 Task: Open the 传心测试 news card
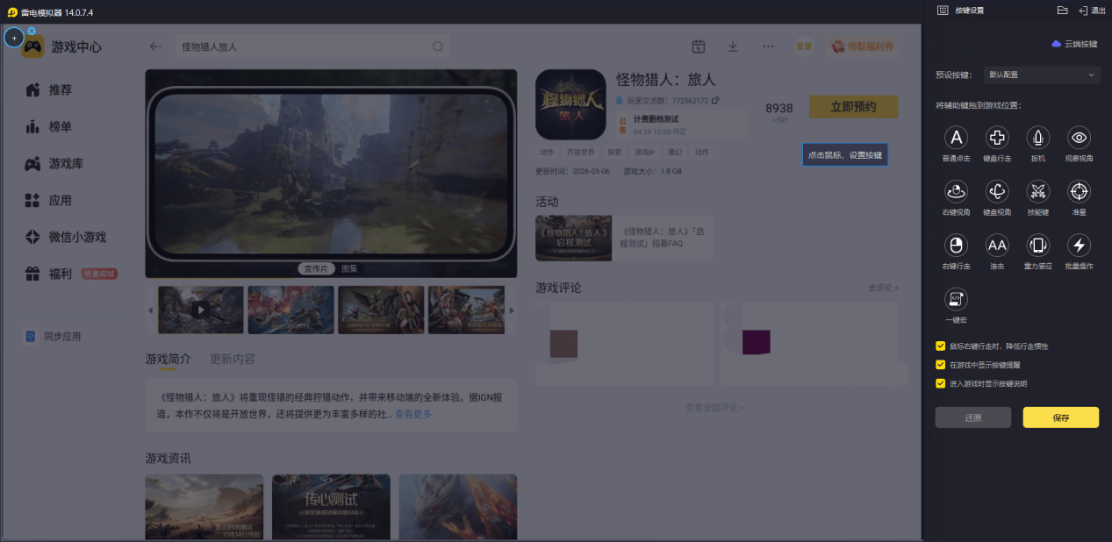click(331, 507)
